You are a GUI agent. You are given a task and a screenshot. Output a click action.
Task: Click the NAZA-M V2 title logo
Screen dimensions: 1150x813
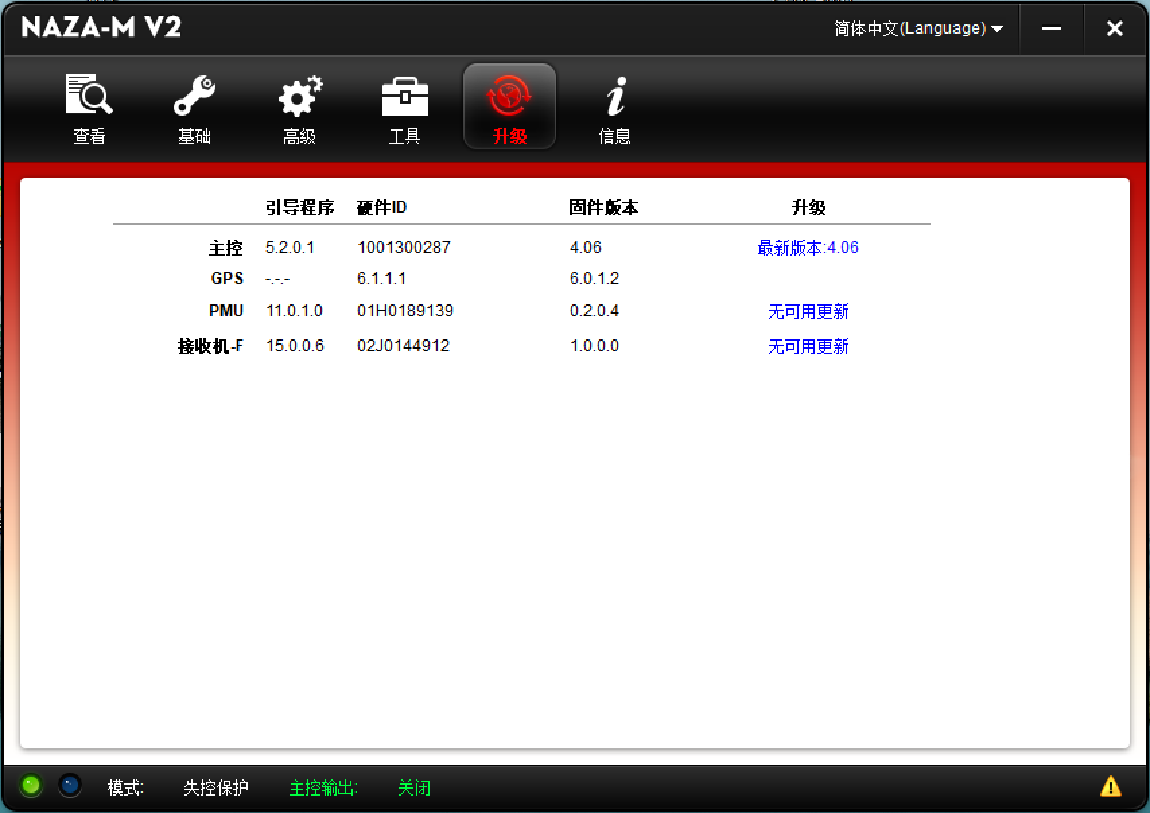point(101,28)
